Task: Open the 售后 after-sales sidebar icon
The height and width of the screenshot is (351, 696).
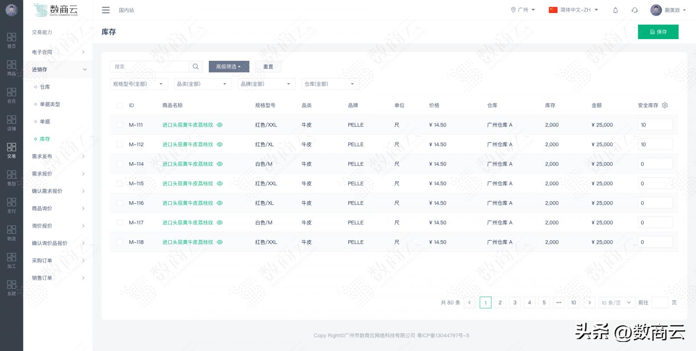Action: [x=12, y=177]
